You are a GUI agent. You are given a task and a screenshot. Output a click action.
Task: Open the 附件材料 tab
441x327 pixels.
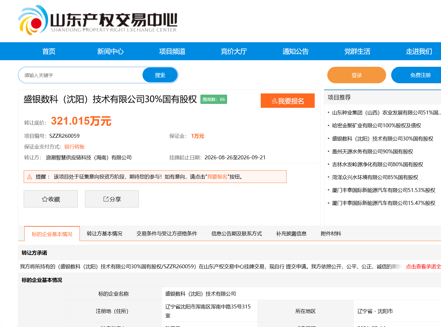point(331,234)
